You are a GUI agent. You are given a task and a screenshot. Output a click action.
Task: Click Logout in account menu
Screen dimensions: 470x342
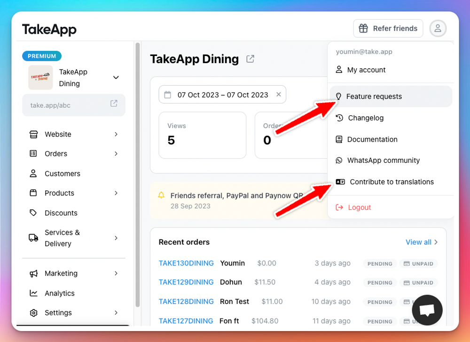(391, 207)
